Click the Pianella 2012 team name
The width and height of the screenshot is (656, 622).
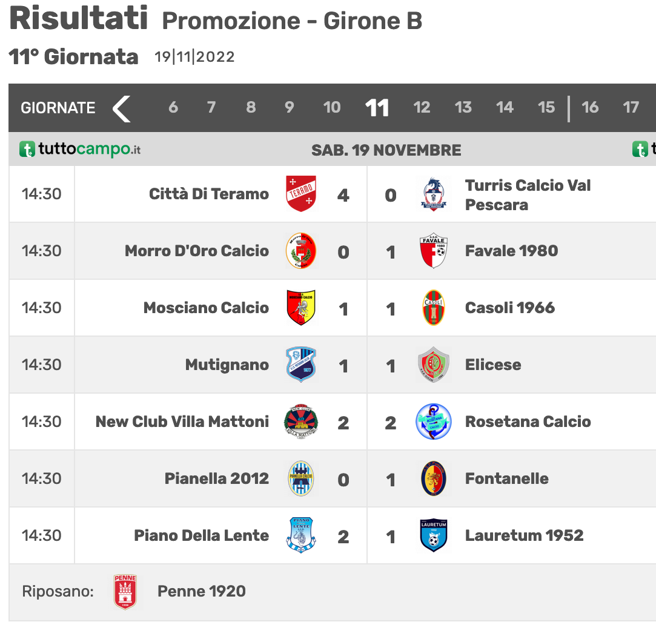[x=216, y=478]
